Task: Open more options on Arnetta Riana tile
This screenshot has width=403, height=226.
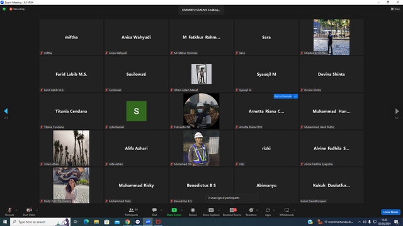Action: 295,96
